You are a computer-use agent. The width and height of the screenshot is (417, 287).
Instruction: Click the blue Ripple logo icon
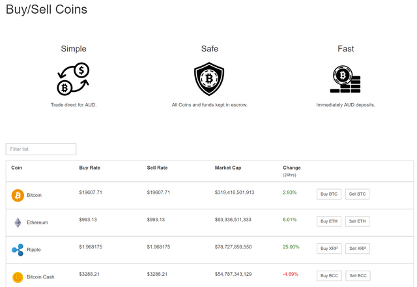pyautogui.click(x=18, y=249)
